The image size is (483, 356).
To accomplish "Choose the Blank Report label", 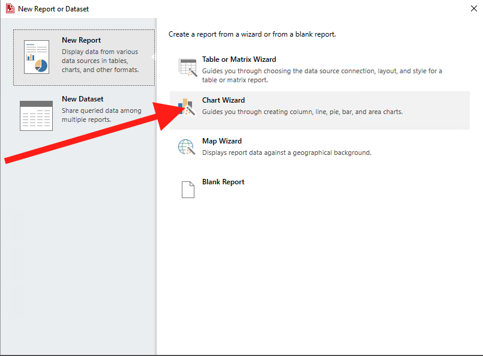I will coord(223,182).
